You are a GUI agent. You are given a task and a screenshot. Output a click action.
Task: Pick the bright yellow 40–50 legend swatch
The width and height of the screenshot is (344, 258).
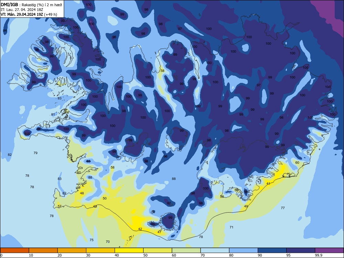pyautogui.click(x=129, y=250)
